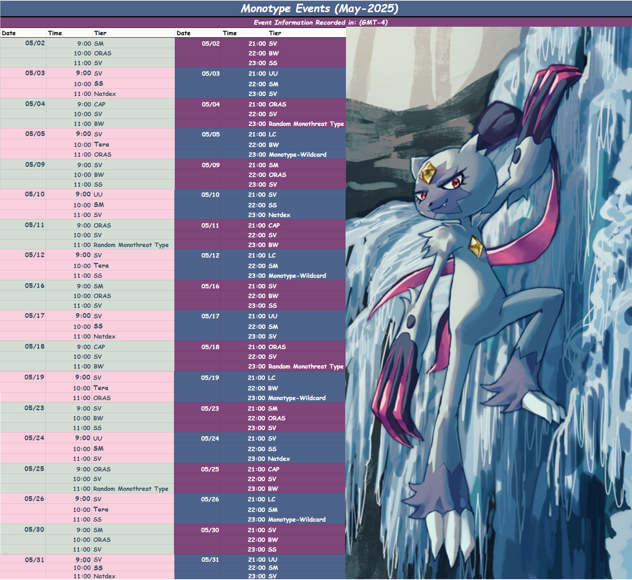
Task: Click the Natdex tier at 05/03 11:00
Action: (x=105, y=94)
